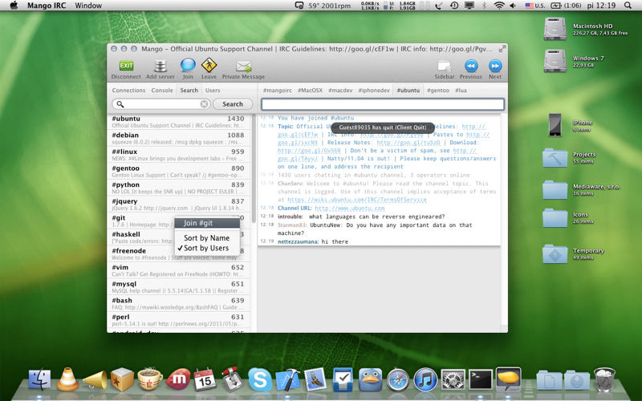Open the yellow megaphone app in Dock
This screenshot has width=642, height=401.
pyautogui.click(x=95, y=379)
